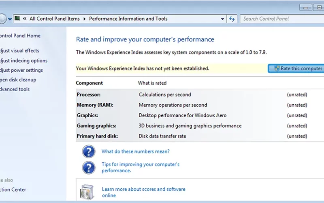The width and height of the screenshot is (324, 203).
Task: Click the Control Panel icon in address bar
Action: 17,18
